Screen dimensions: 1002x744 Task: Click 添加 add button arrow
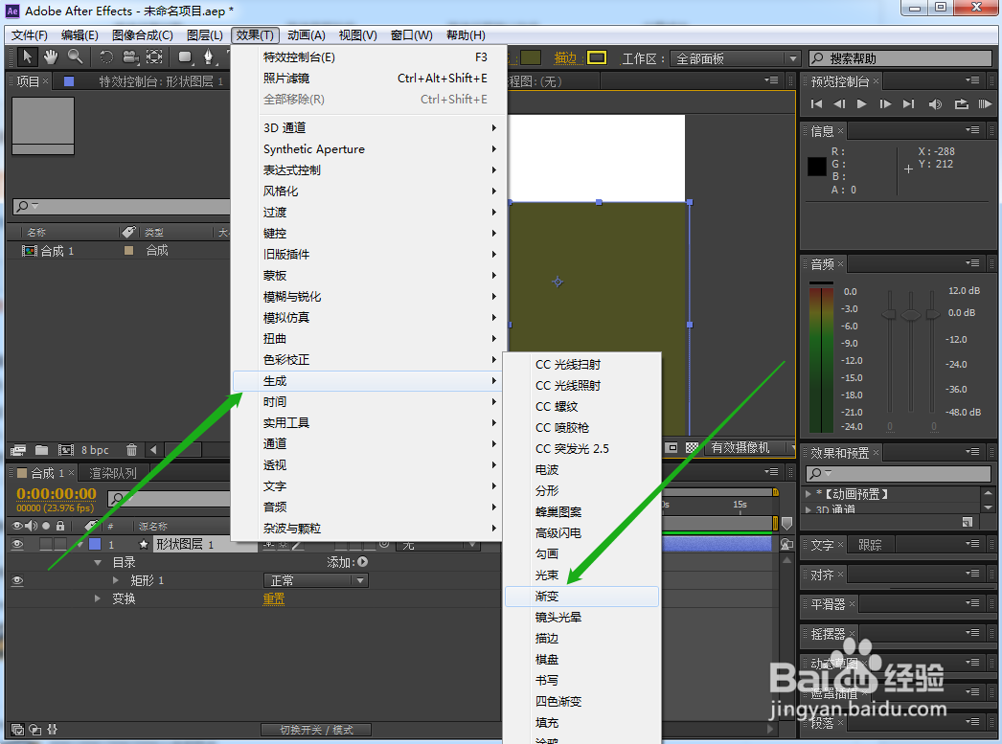(x=363, y=562)
